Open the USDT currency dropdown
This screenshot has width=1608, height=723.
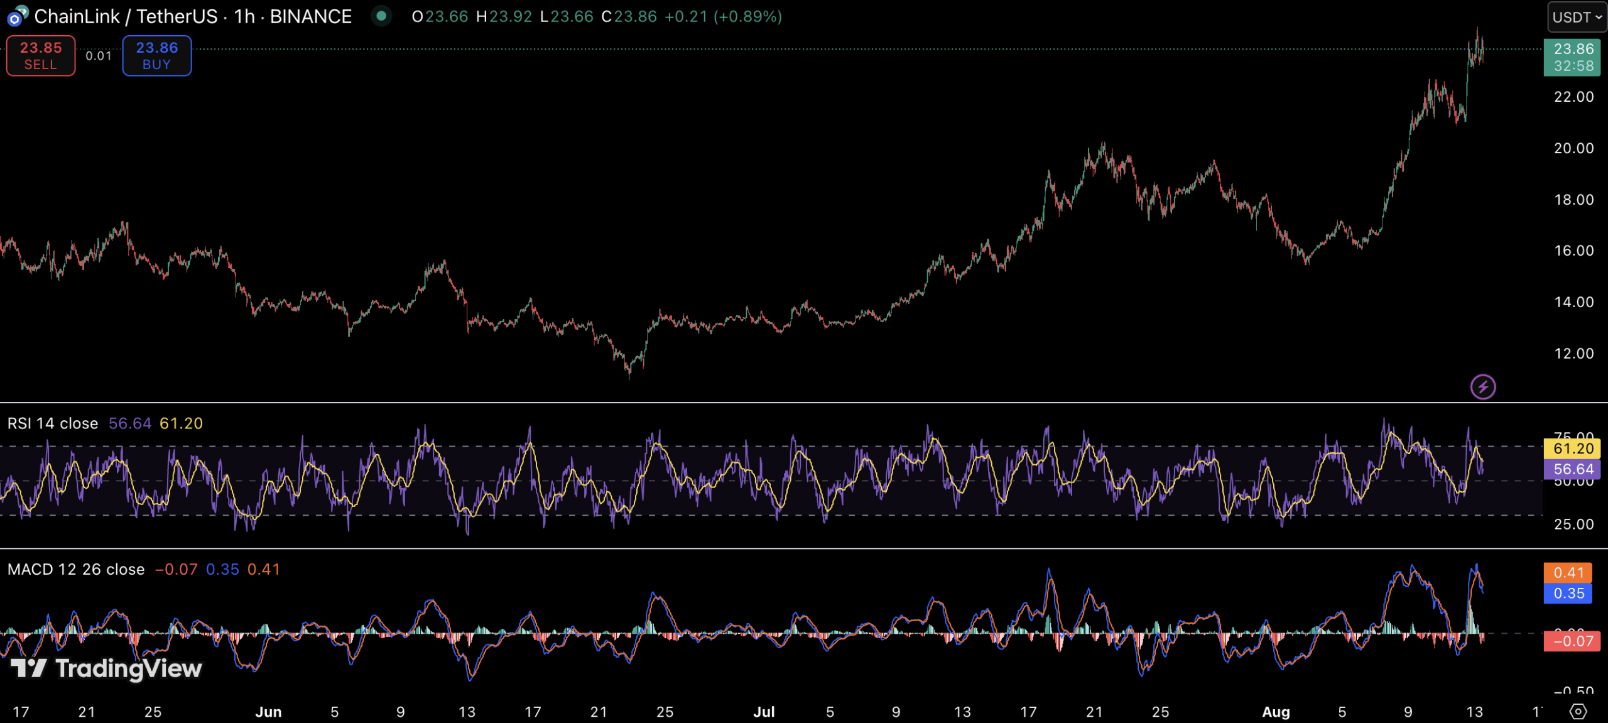tap(1577, 17)
